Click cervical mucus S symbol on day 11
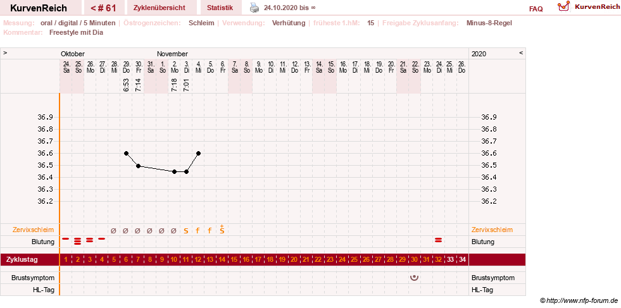Image resolution: width=621 pixels, height=308 pixels. coord(185,230)
